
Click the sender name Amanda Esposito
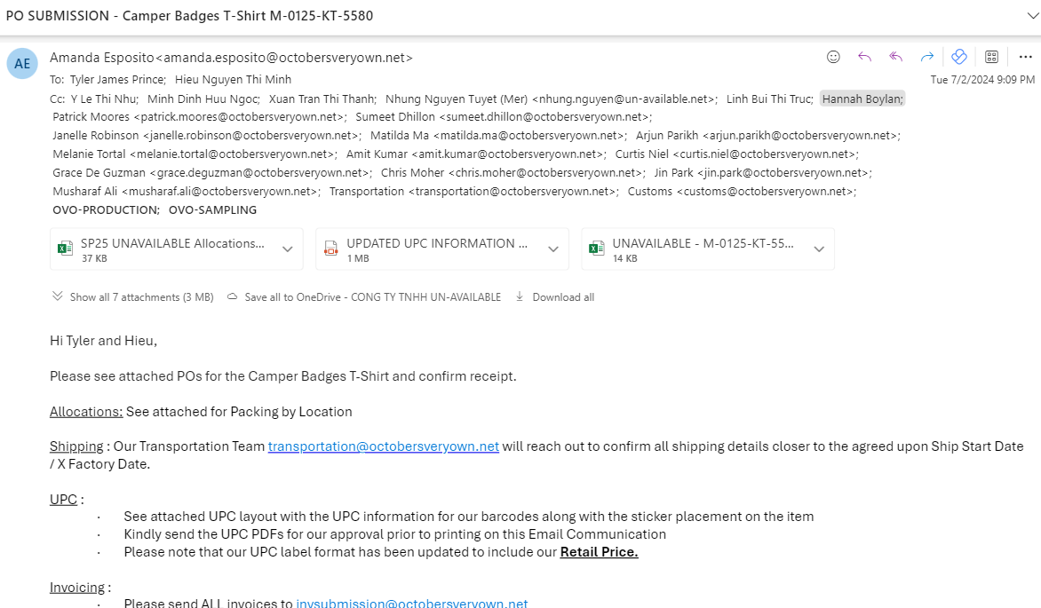pyautogui.click(x=101, y=58)
